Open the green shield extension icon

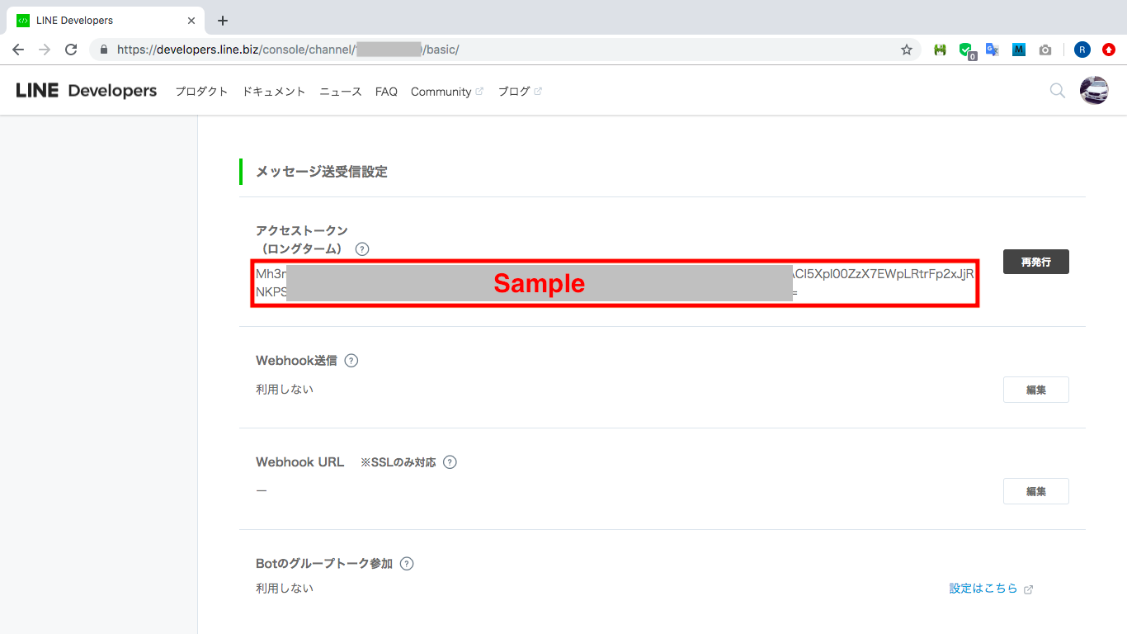click(966, 50)
